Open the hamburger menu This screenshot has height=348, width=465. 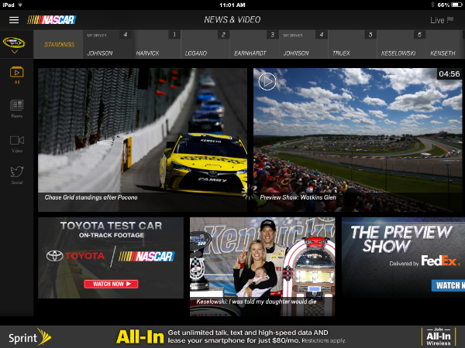14,20
